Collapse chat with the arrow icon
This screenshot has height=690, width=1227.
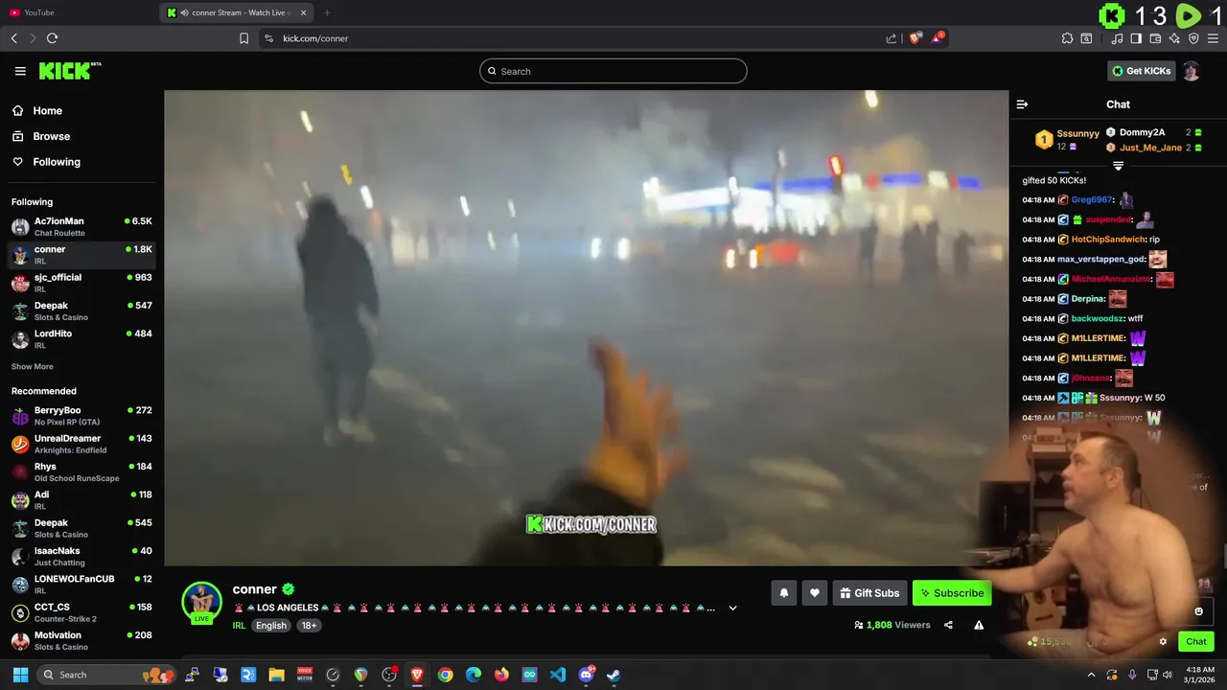coord(1022,104)
